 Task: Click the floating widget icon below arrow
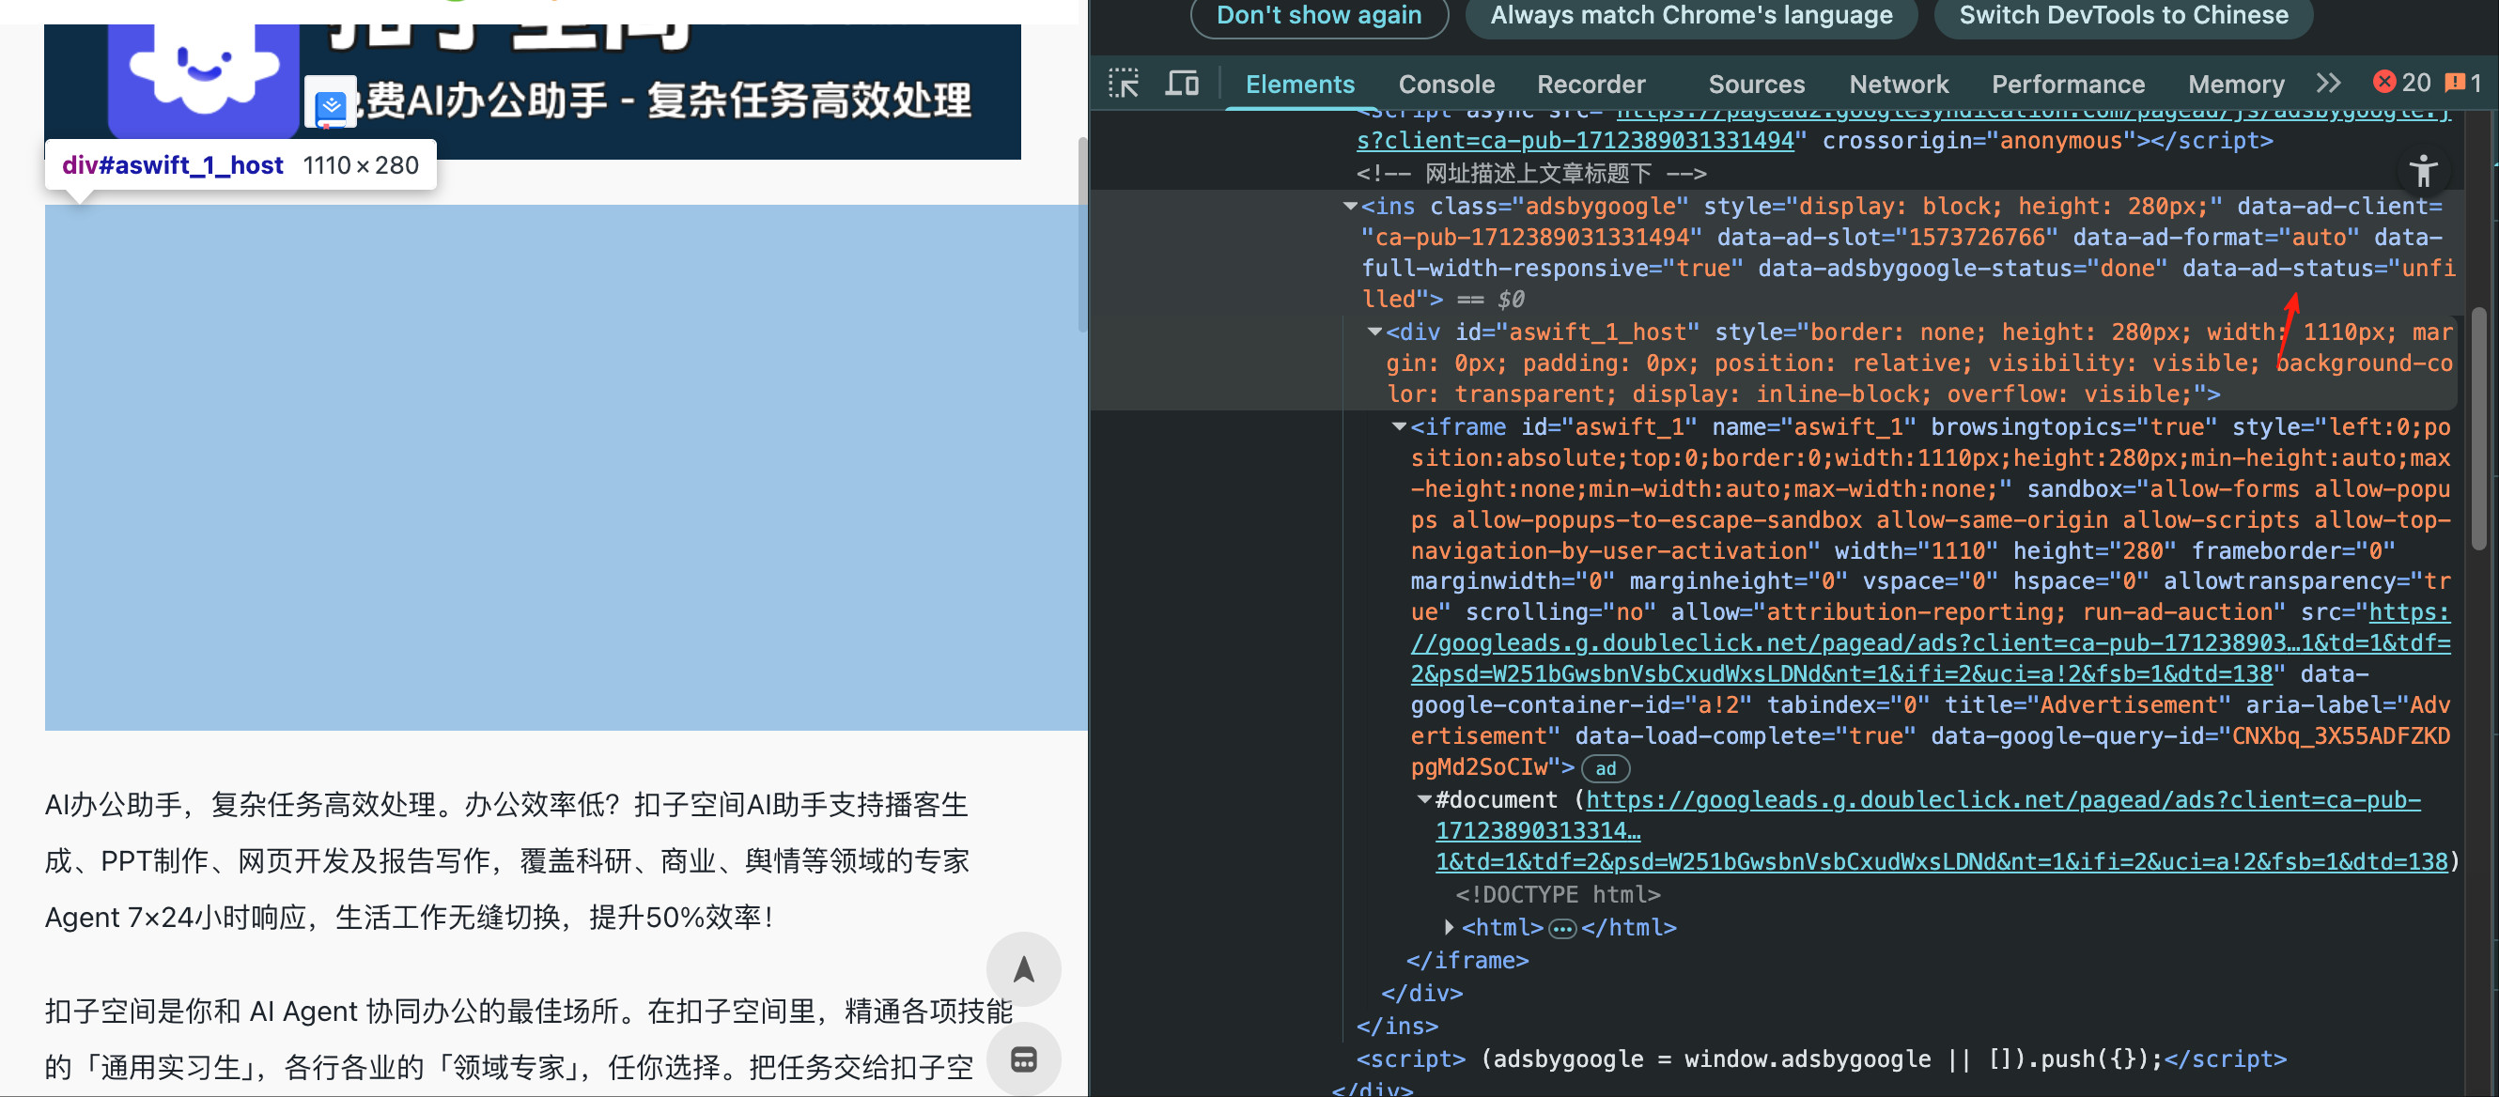(1022, 1058)
